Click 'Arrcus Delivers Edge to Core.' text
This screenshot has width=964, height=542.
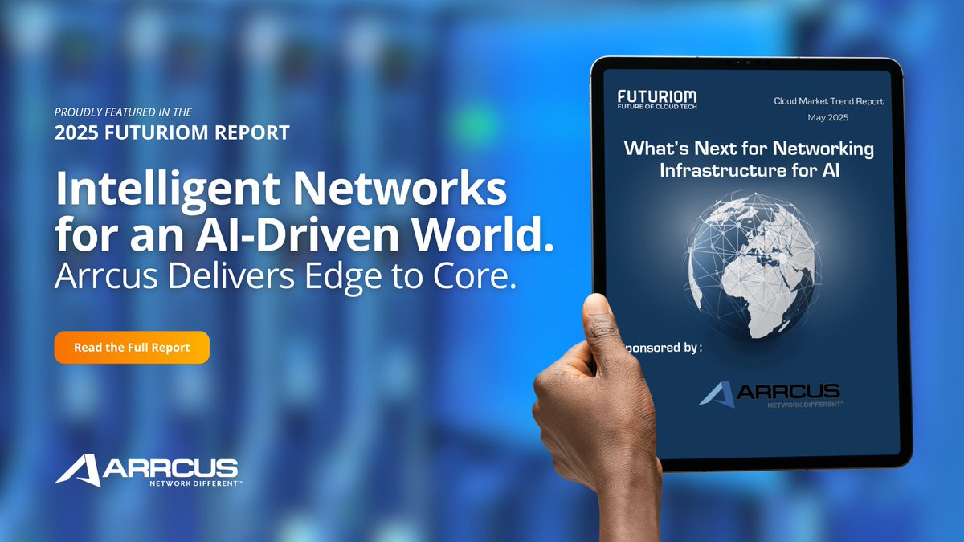tap(284, 275)
